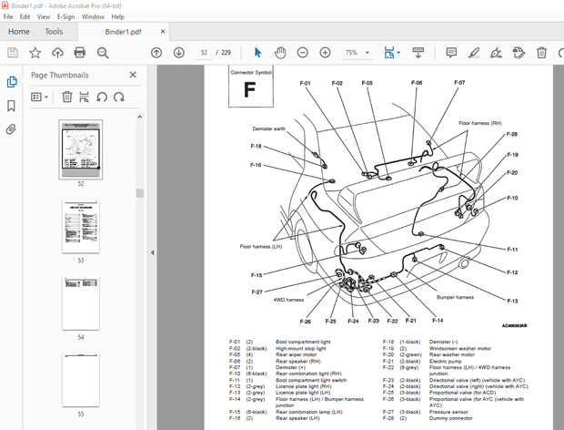The height and width of the screenshot is (430, 564).
Task: Delete page using toolbar trash icon
Action: click(542, 53)
